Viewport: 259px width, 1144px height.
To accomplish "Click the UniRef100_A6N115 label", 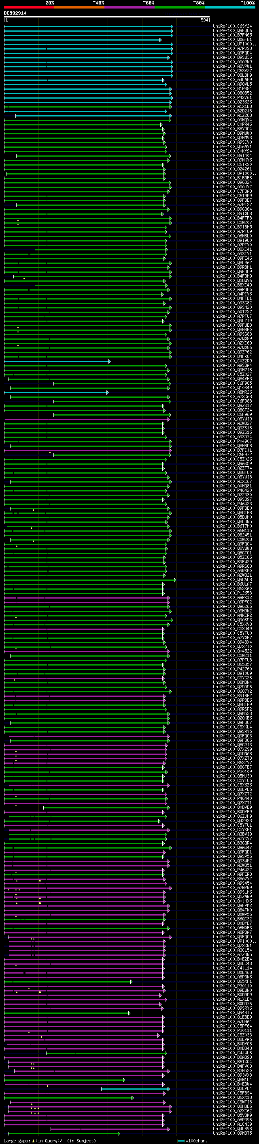I will (232, 531).
